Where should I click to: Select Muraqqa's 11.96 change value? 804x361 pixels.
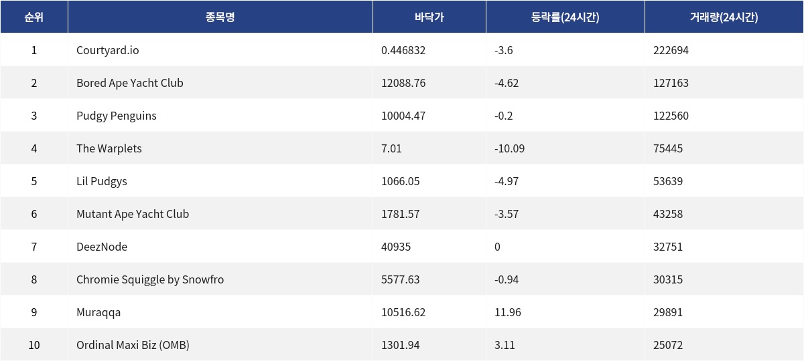tap(507, 312)
